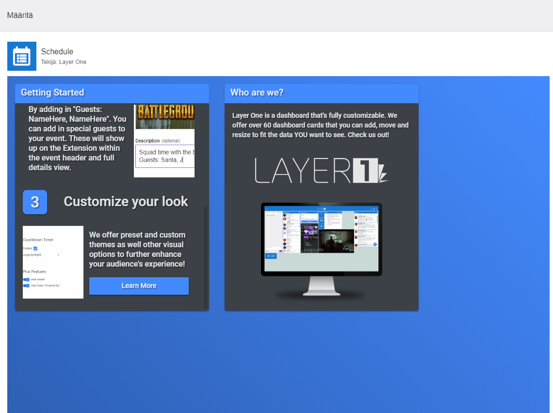Click the 'Who are we?' card header
The width and height of the screenshot is (553, 413).
tap(322, 93)
